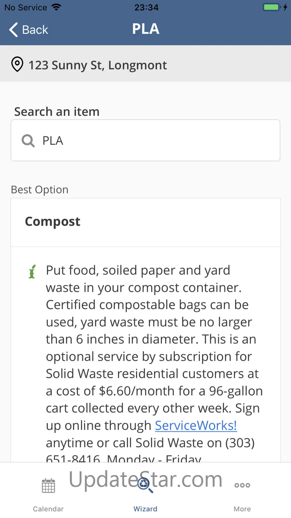291x518 pixels.
Task: Open the Calendar grid icon
Action: point(48,485)
